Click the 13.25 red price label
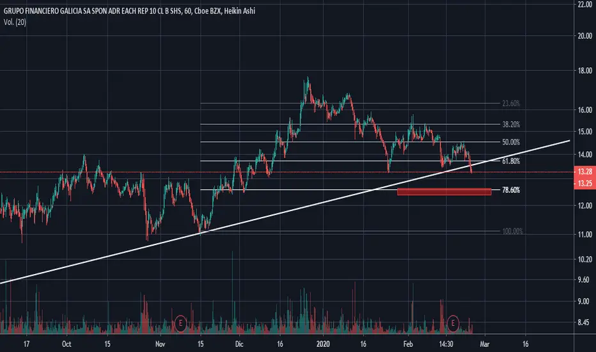This screenshot has width=596, height=352. coord(583,183)
